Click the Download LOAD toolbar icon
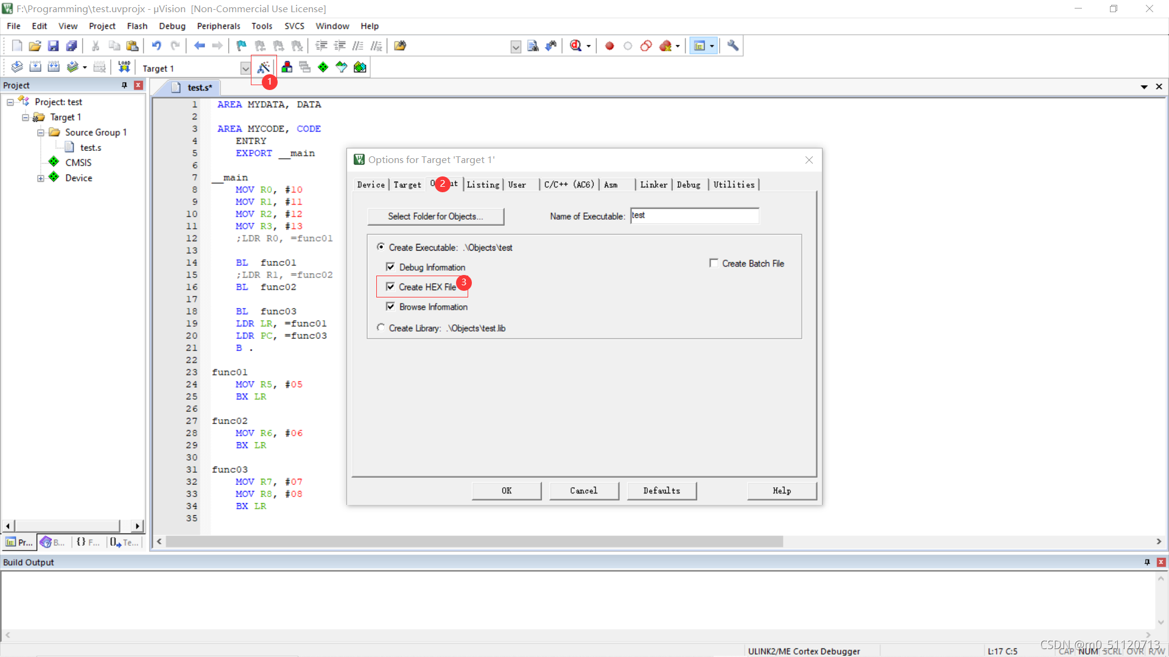 point(124,67)
